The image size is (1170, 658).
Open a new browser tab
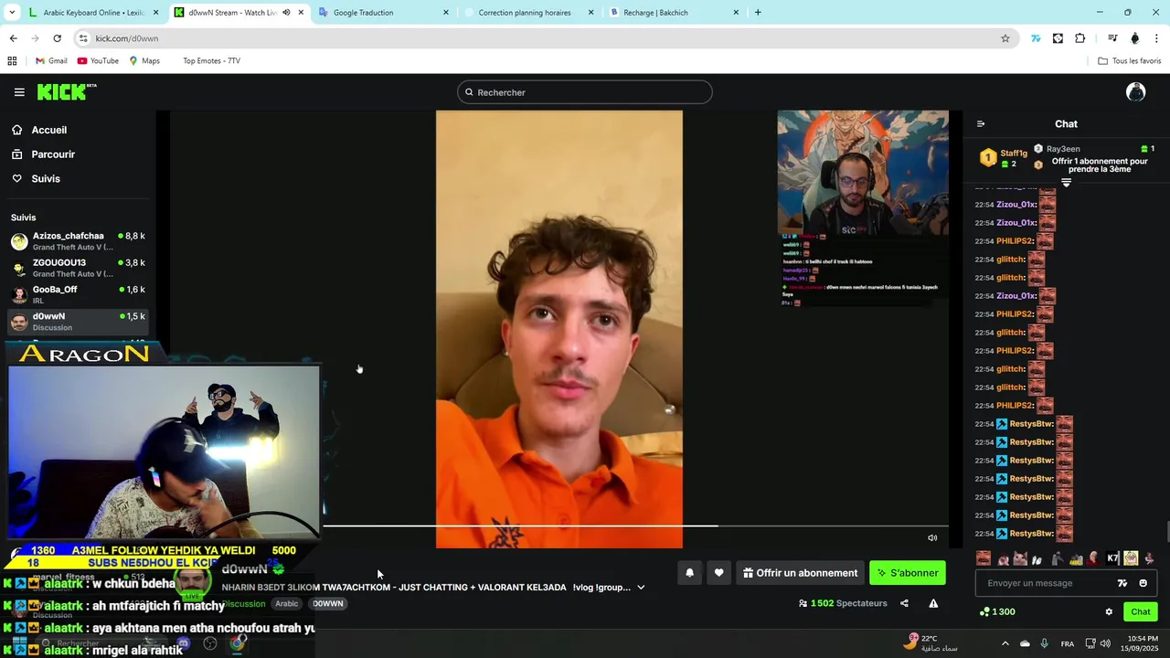pos(758,13)
